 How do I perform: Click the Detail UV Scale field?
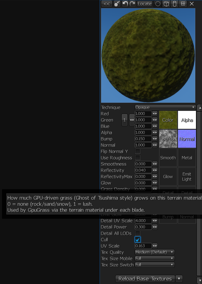pos(143,221)
